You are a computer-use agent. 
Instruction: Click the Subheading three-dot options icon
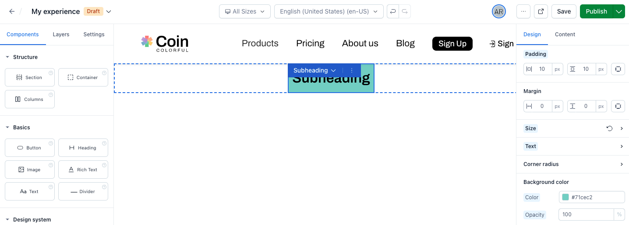(x=351, y=70)
